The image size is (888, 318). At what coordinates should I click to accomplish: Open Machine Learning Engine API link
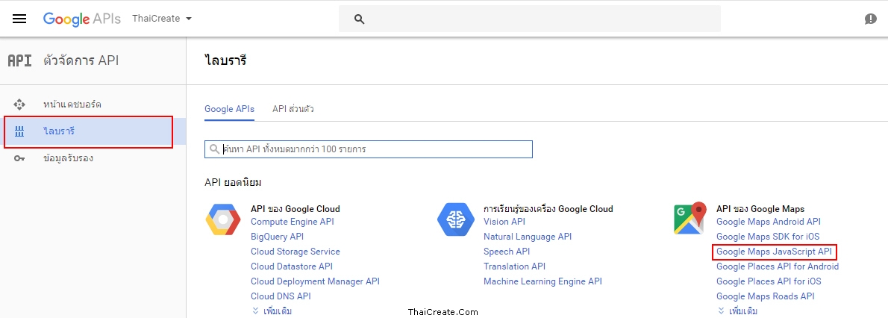[543, 281]
